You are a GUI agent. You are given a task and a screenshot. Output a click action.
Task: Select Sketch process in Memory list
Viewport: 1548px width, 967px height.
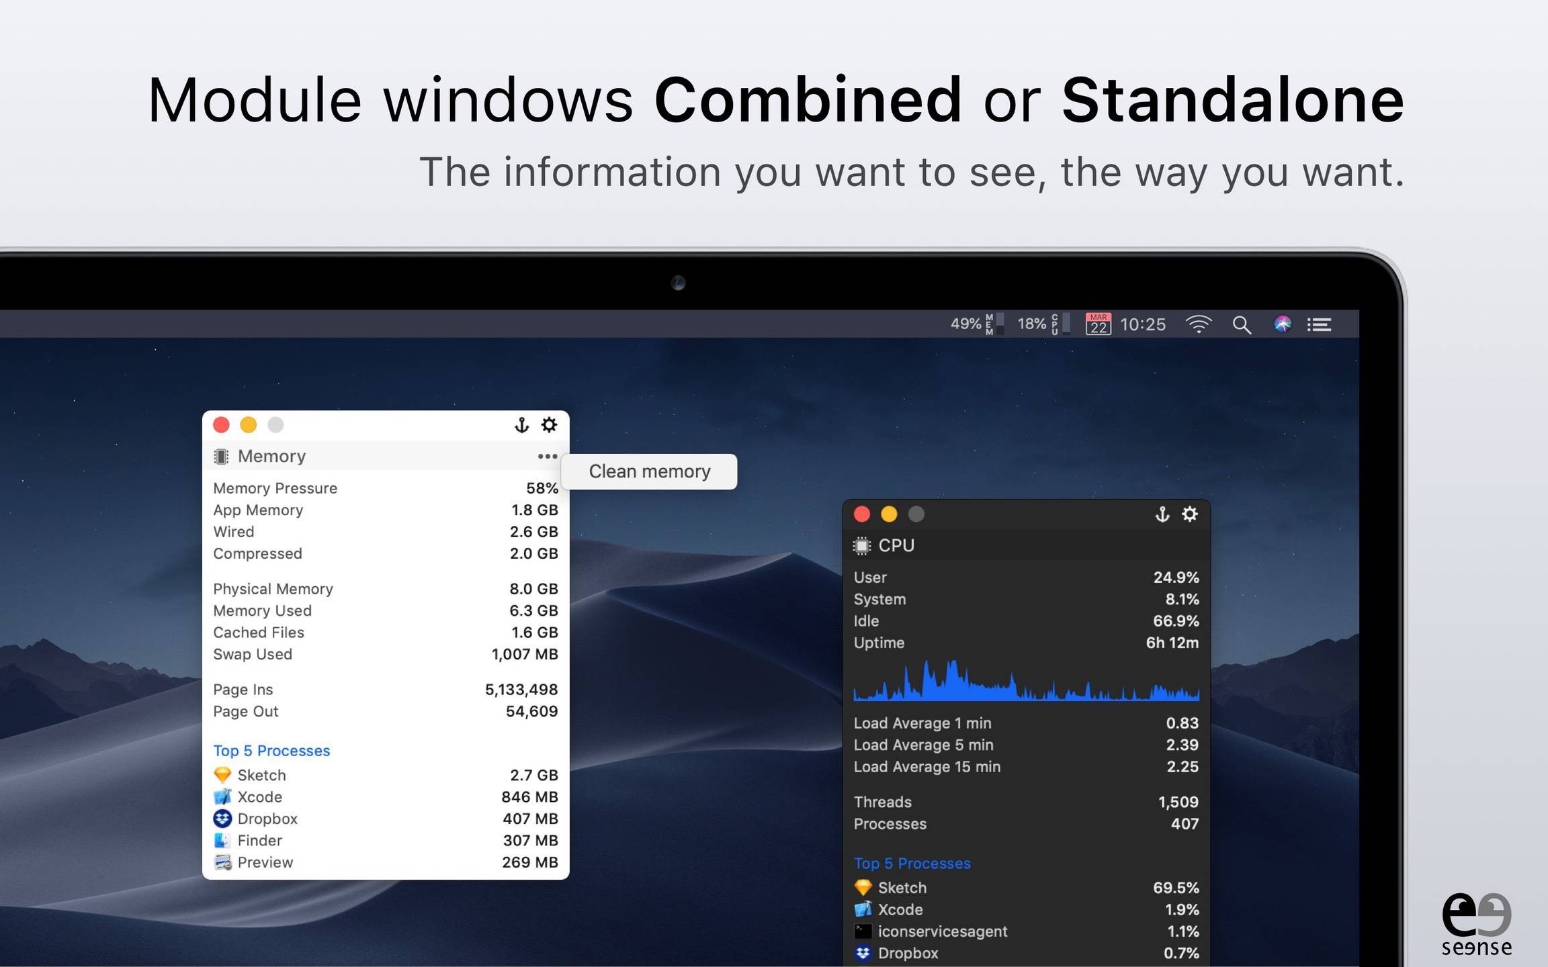click(x=261, y=776)
